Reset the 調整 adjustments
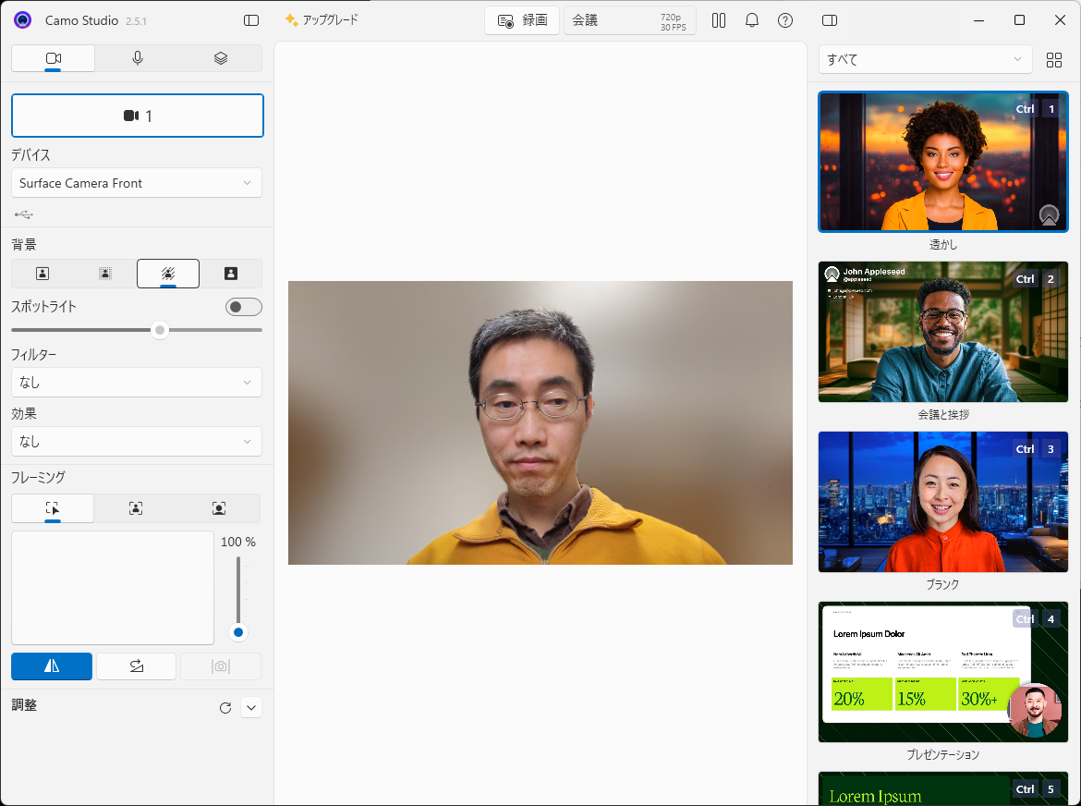This screenshot has height=806, width=1081. (x=225, y=708)
